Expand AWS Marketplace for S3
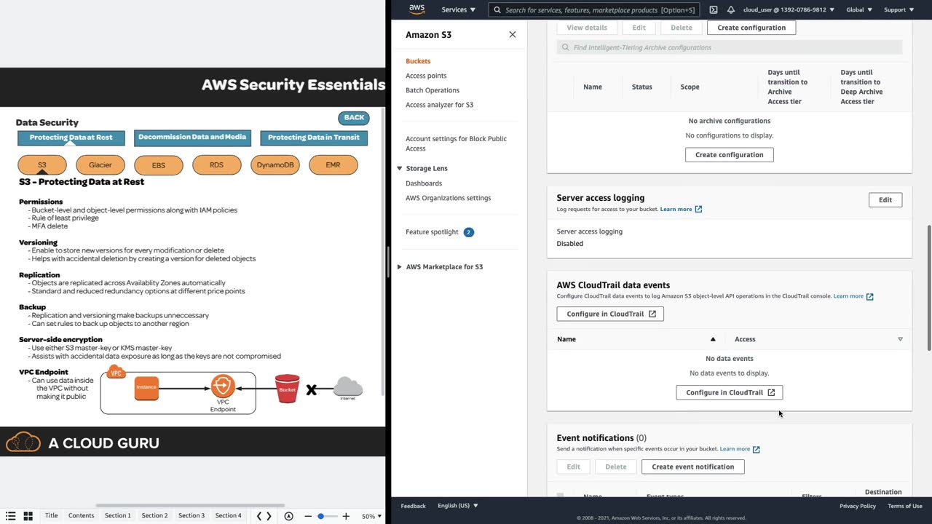 (399, 266)
